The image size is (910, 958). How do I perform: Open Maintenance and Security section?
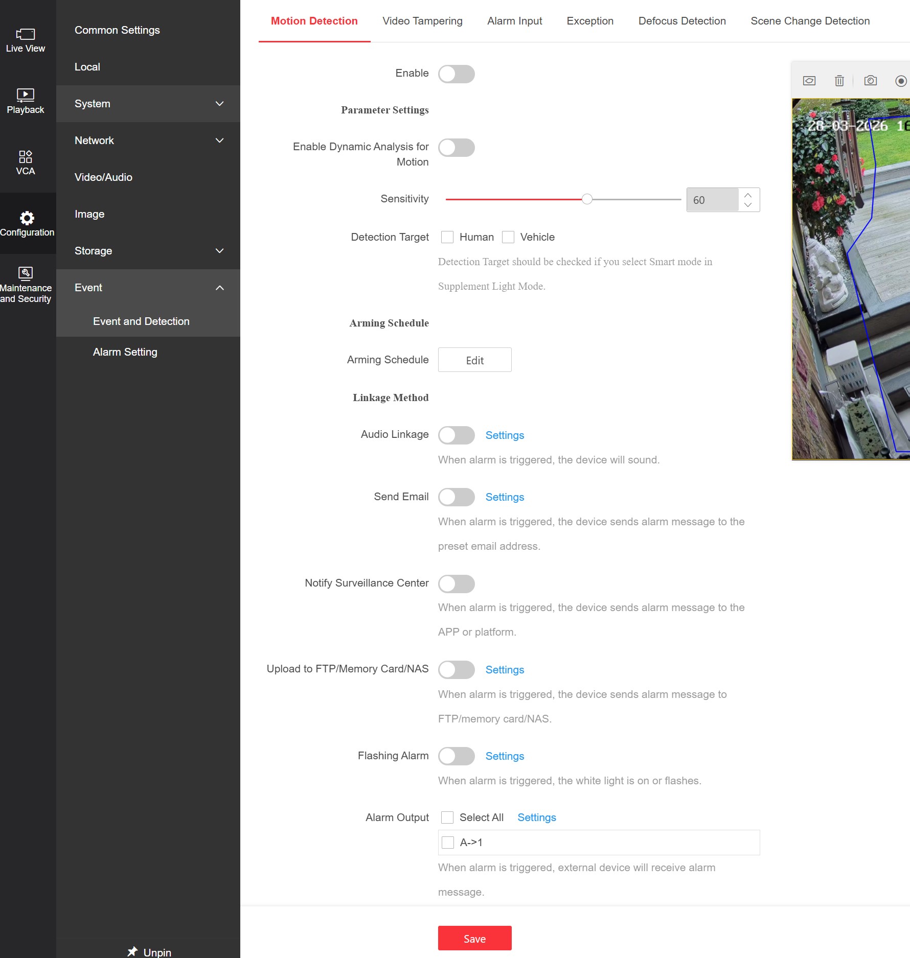pyautogui.click(x=26, y=285)
